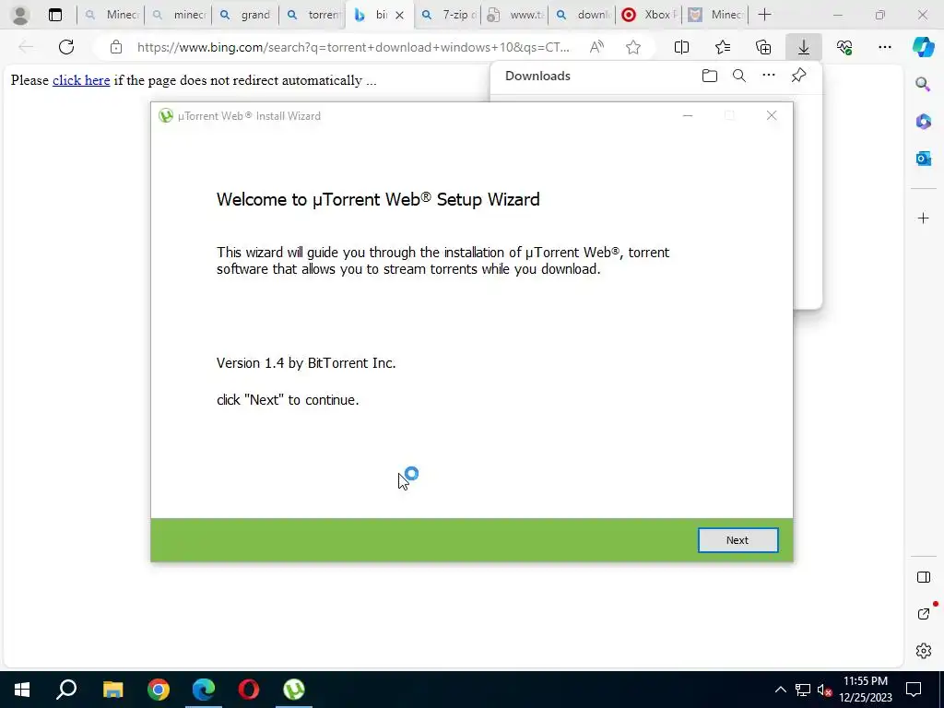The height and width of the screenshot is (708, 944).
Task: Switch to Microsoft Edge in the taskbar
Action: click(x=204, y=690)
